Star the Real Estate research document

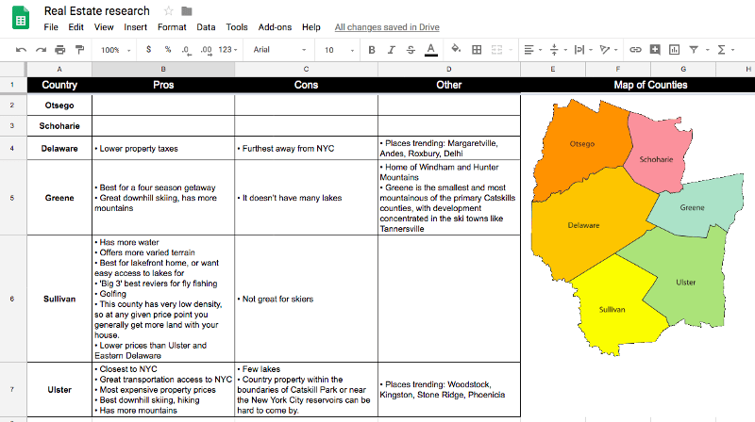168,11
